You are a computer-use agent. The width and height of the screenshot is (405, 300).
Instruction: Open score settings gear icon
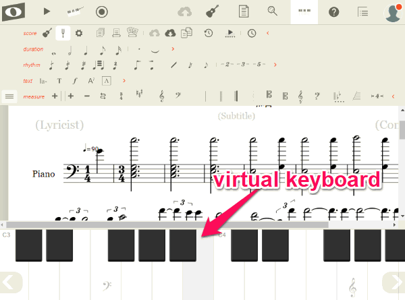79,33
